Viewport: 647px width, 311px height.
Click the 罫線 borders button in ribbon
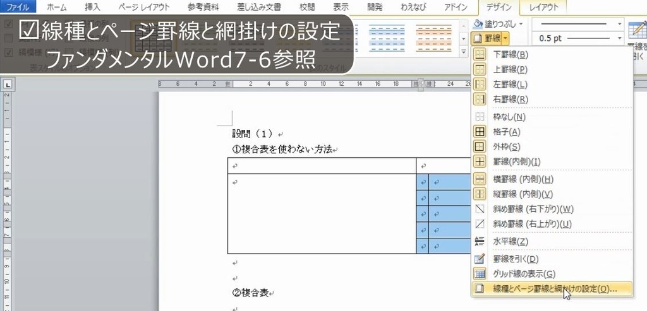pyautogui.click(x=487, y=38)
